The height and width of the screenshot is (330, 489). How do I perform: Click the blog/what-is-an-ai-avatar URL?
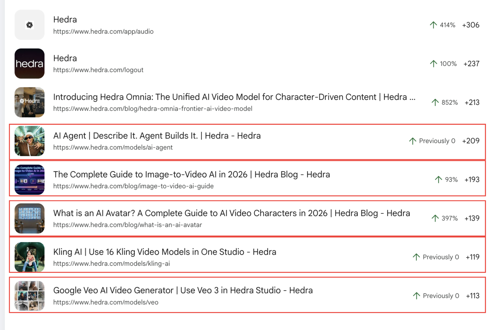[127, 225]
